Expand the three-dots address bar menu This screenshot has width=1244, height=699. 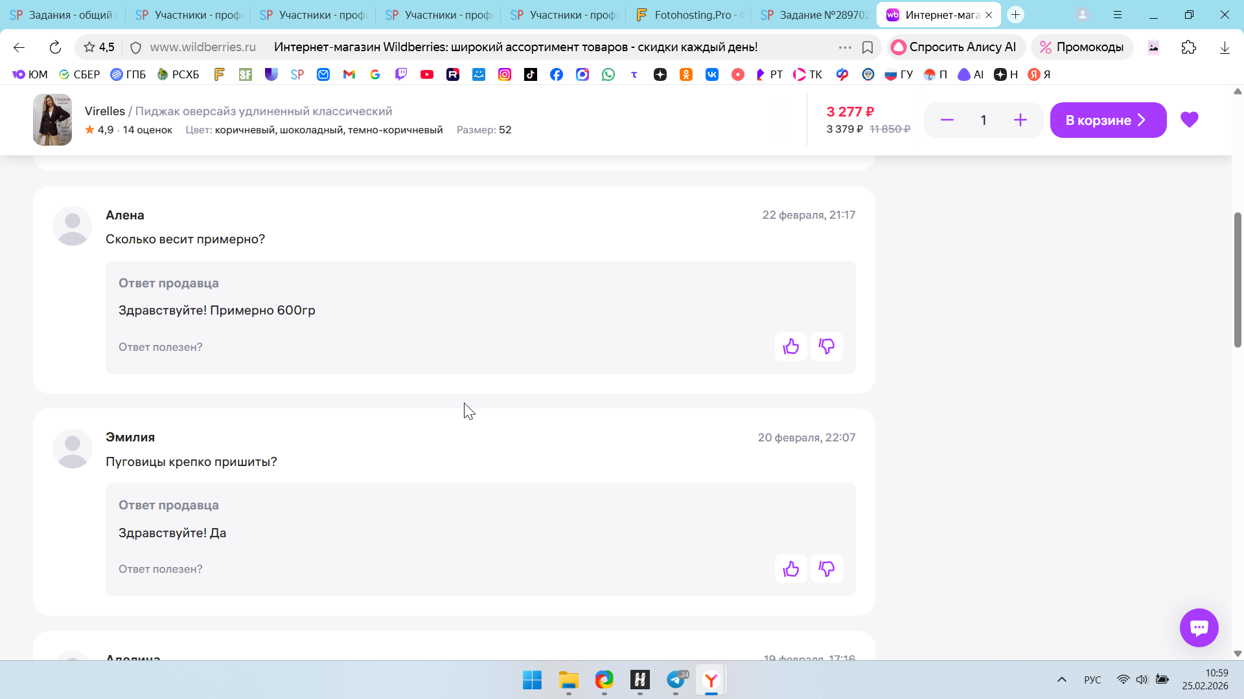coord(844,47)
